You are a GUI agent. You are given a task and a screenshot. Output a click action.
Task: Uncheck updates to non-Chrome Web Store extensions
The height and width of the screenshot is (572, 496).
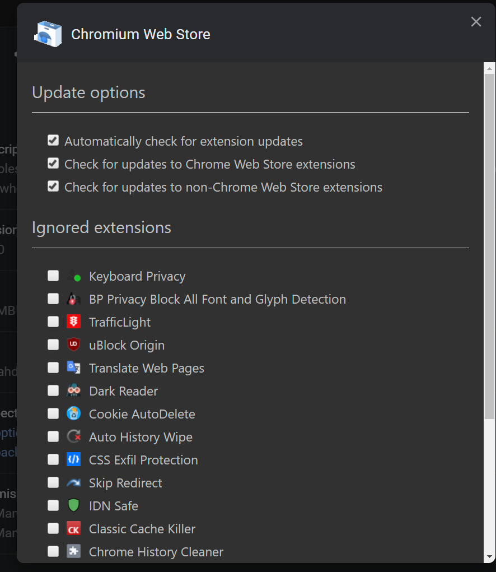[53, 187]
